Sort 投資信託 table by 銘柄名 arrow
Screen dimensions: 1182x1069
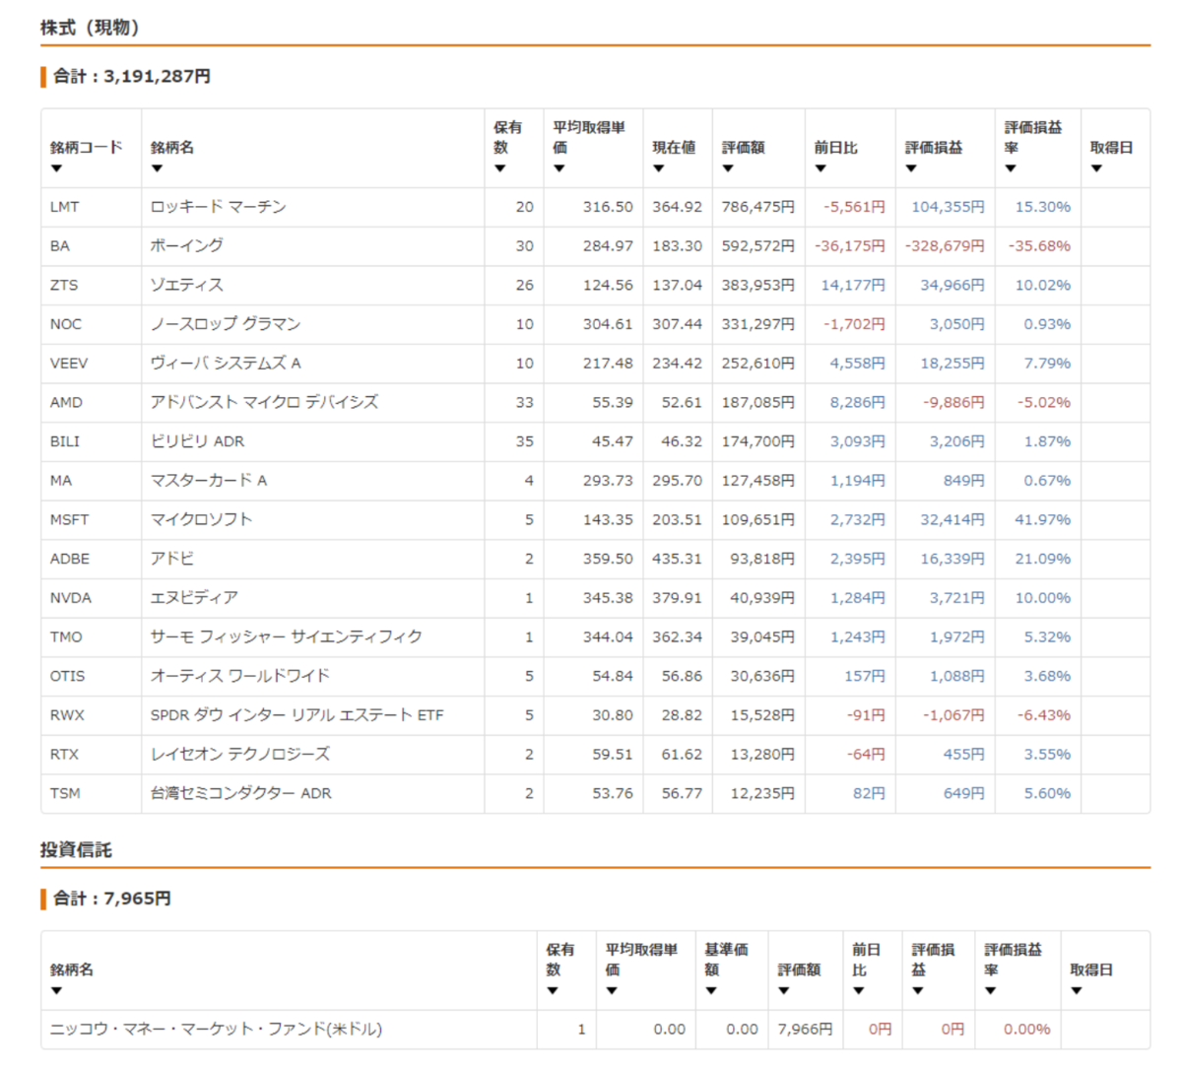56,991
